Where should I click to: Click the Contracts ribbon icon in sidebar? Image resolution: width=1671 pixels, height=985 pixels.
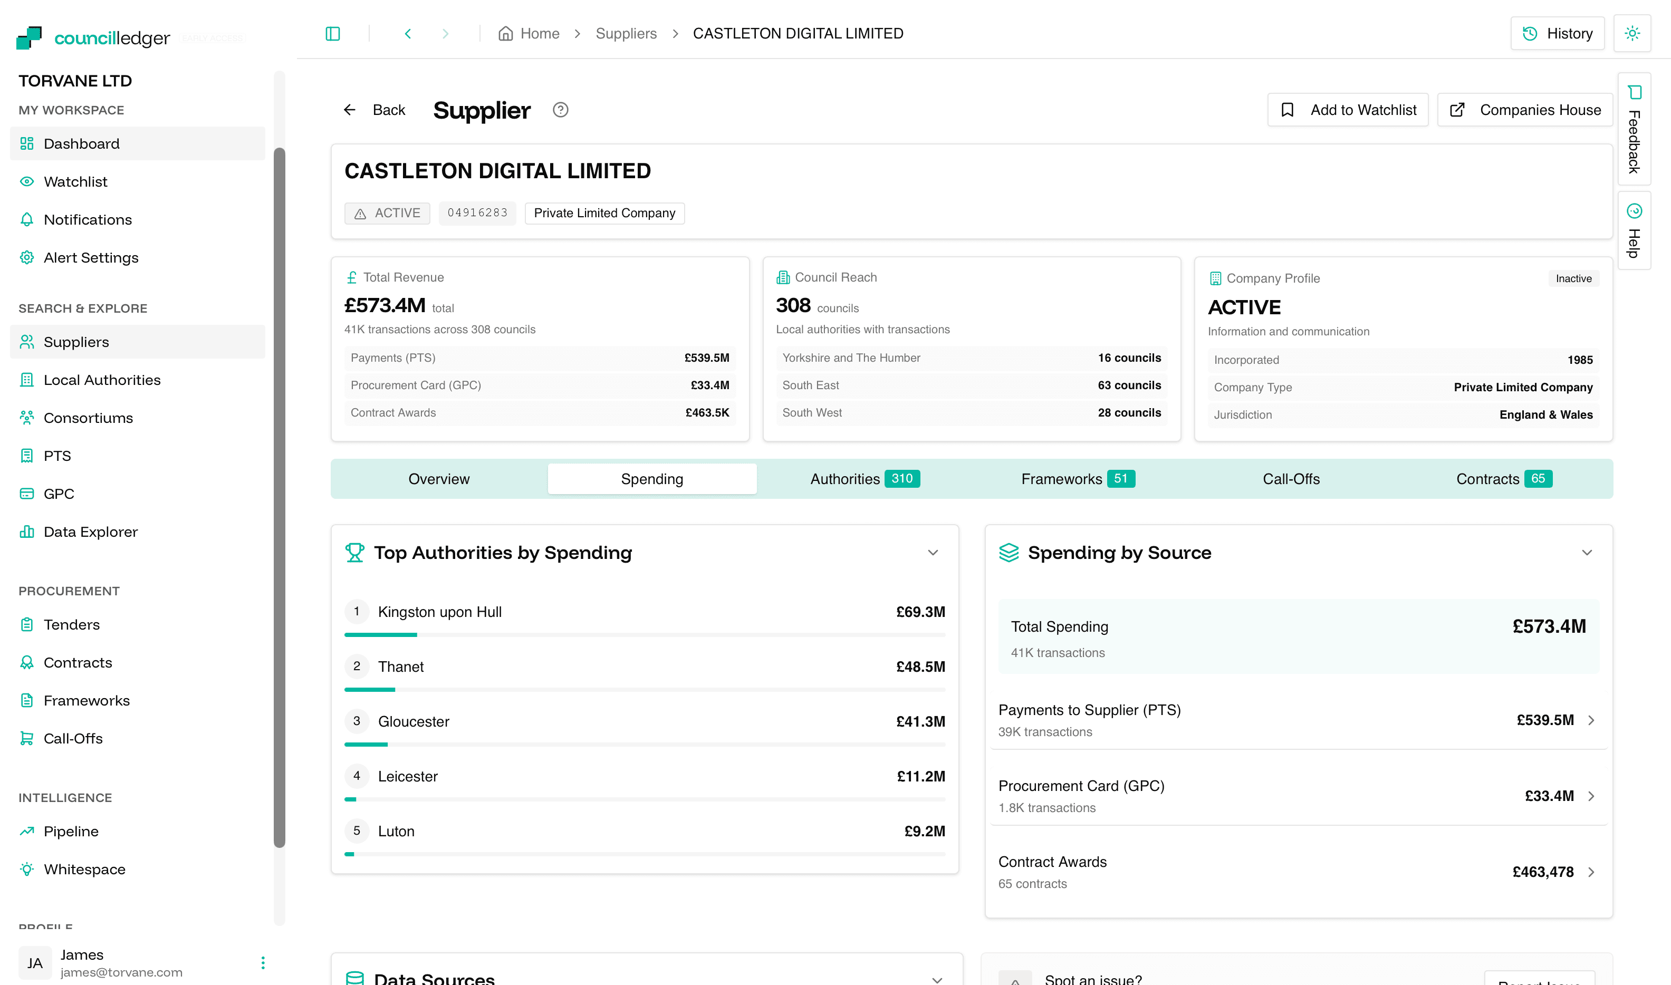[x=26, y=662]
